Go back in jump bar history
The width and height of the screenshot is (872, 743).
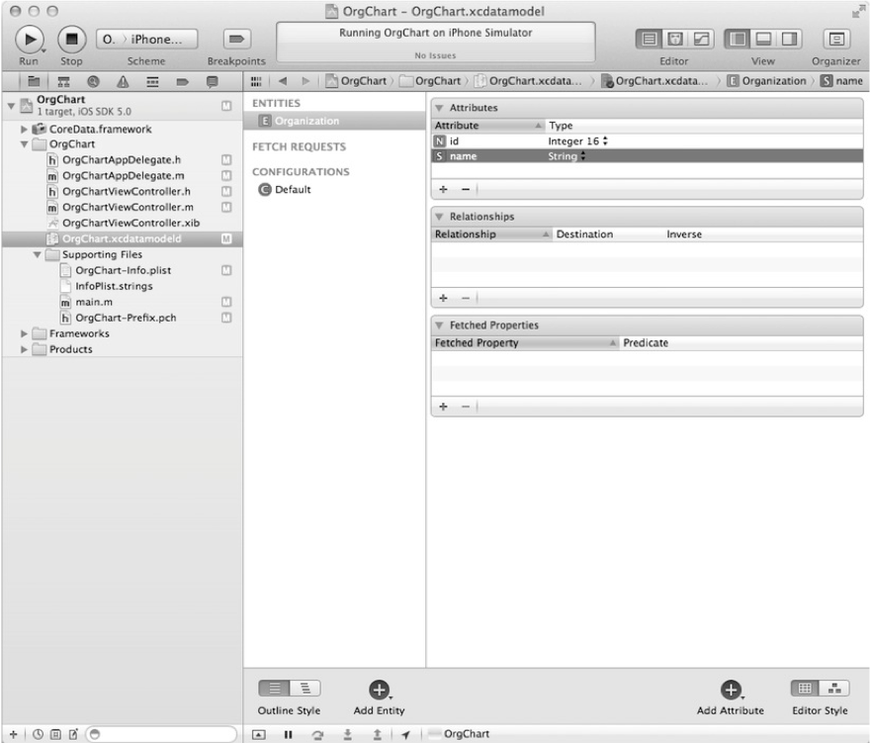point(283,81)
